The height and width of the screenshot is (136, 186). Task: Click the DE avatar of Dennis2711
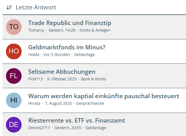coord(14,125)
